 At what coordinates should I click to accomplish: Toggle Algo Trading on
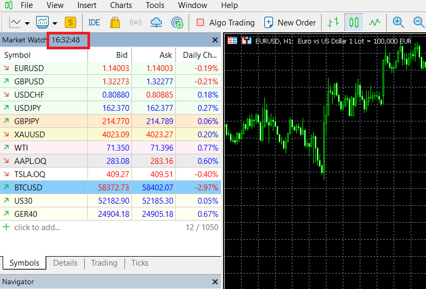[x=226, y=23]
